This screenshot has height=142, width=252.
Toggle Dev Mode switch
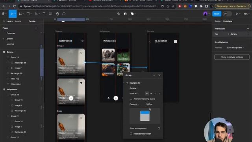[x=227, y=14]
